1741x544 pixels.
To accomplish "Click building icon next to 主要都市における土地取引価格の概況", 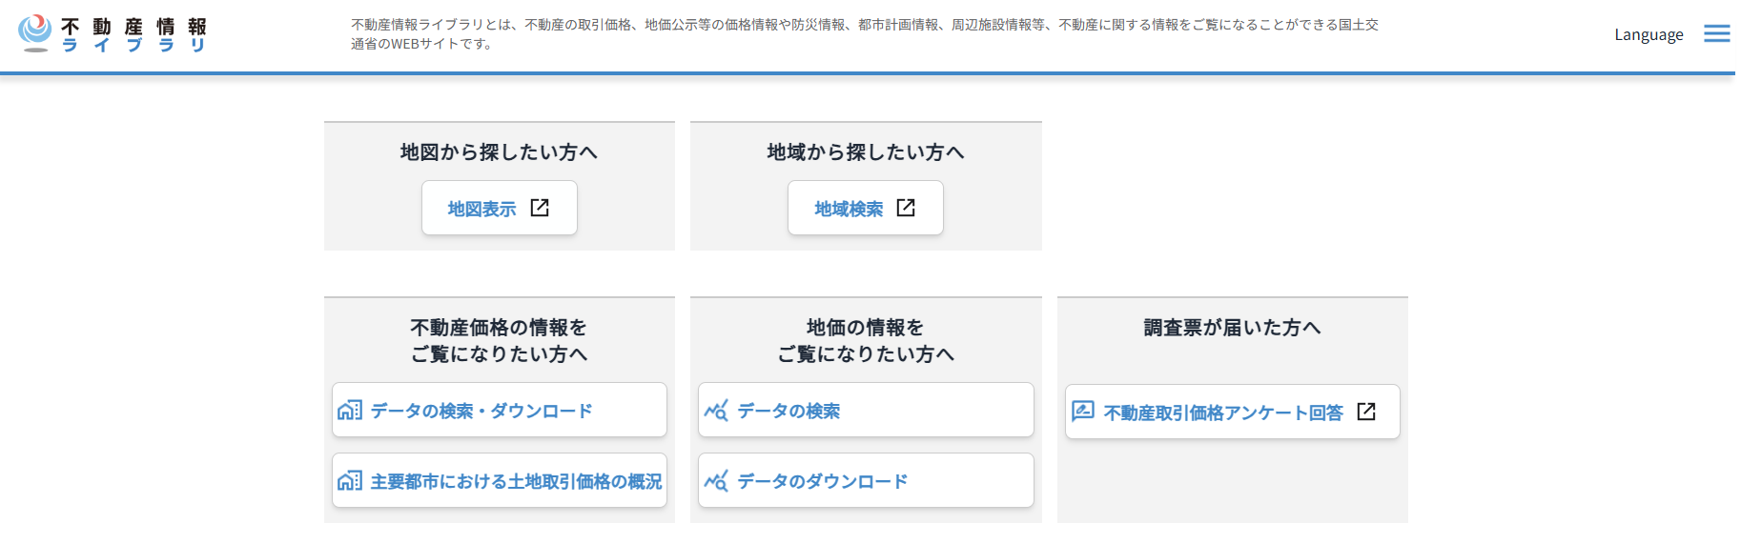I will (x=350, y=481).
